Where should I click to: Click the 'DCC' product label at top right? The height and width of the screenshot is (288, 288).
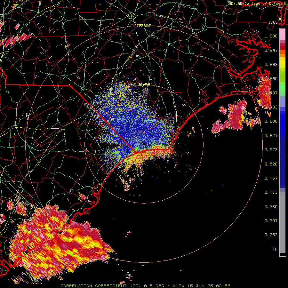pos(281,19)
